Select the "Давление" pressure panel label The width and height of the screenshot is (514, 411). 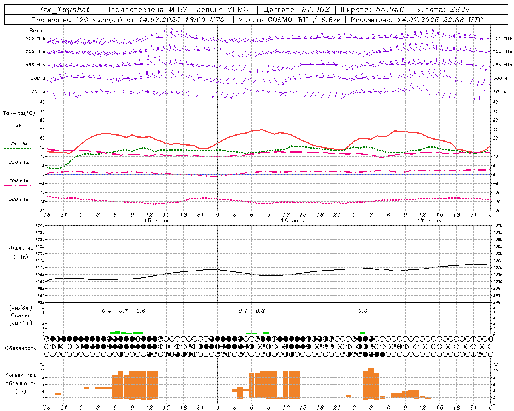[20, 248]
